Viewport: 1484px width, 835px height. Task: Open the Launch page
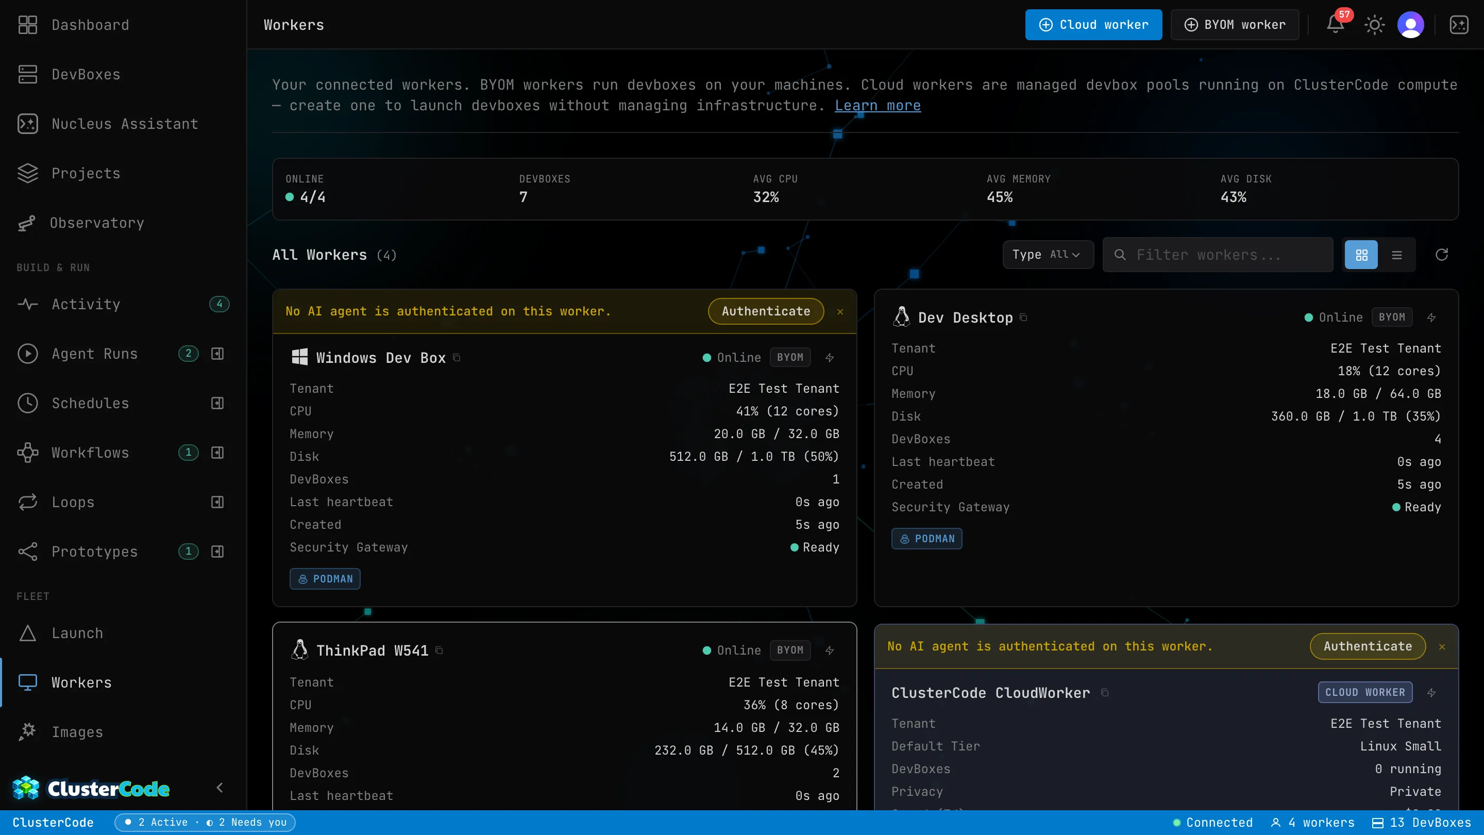(123, 633)
